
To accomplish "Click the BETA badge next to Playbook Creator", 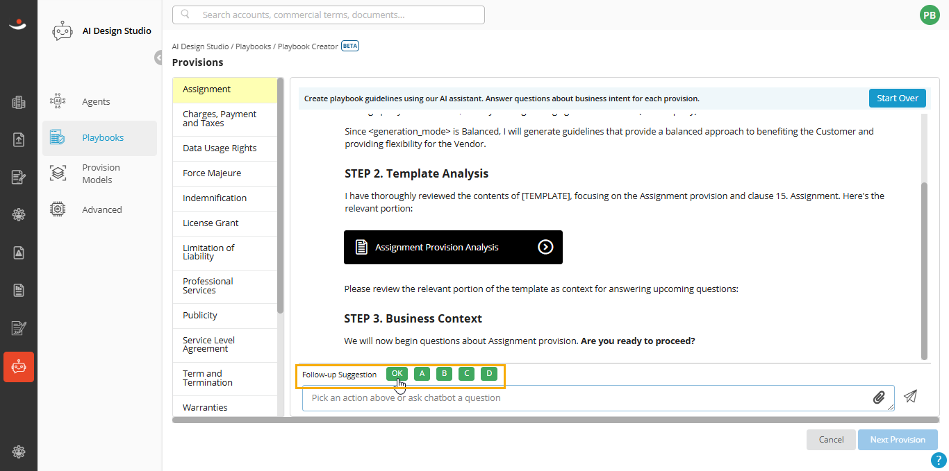I will pos(350,46).
